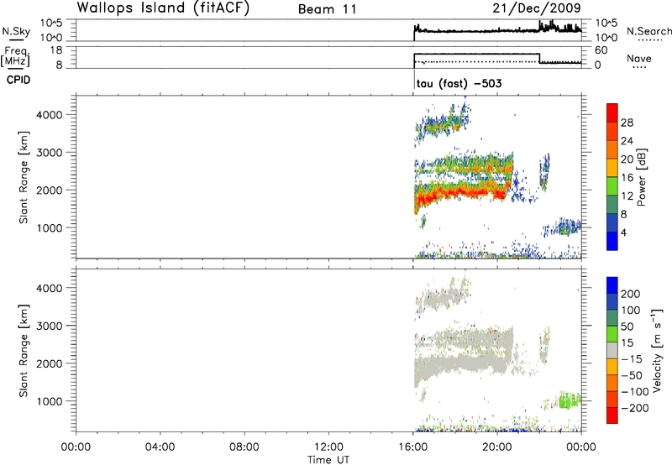This screenshot has width=672, height=465.
Task: Click the gray swatch in Velocity color bar
Action: coord(612,350)
